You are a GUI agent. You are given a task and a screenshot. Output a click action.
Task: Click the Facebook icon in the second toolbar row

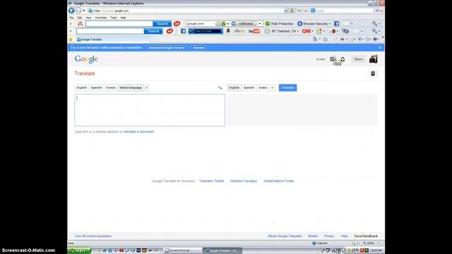(184, 31)
